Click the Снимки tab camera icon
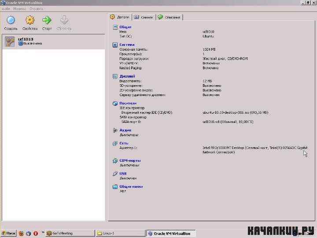This screenshot has width=317, height=238. [x=136, y=17]
